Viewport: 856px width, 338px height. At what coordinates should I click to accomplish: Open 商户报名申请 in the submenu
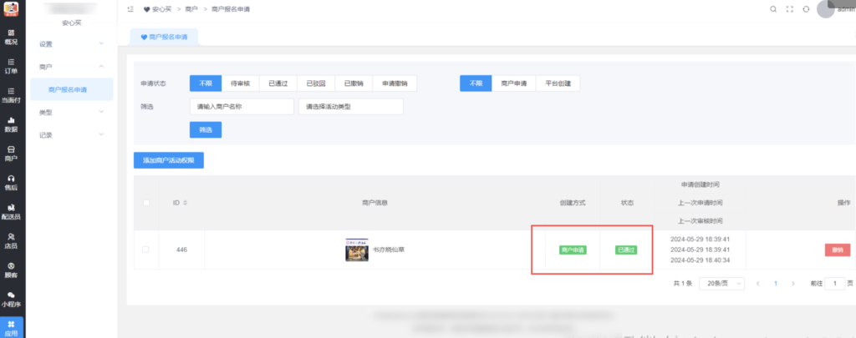pyautogui.click(x=72, y=89)
